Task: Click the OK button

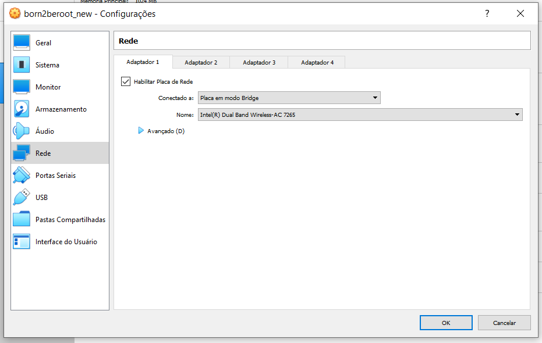Action: [x=446, y=323]
